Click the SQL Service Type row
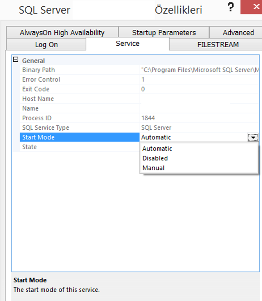Viewport: 262px width, 301px height. 139,127
